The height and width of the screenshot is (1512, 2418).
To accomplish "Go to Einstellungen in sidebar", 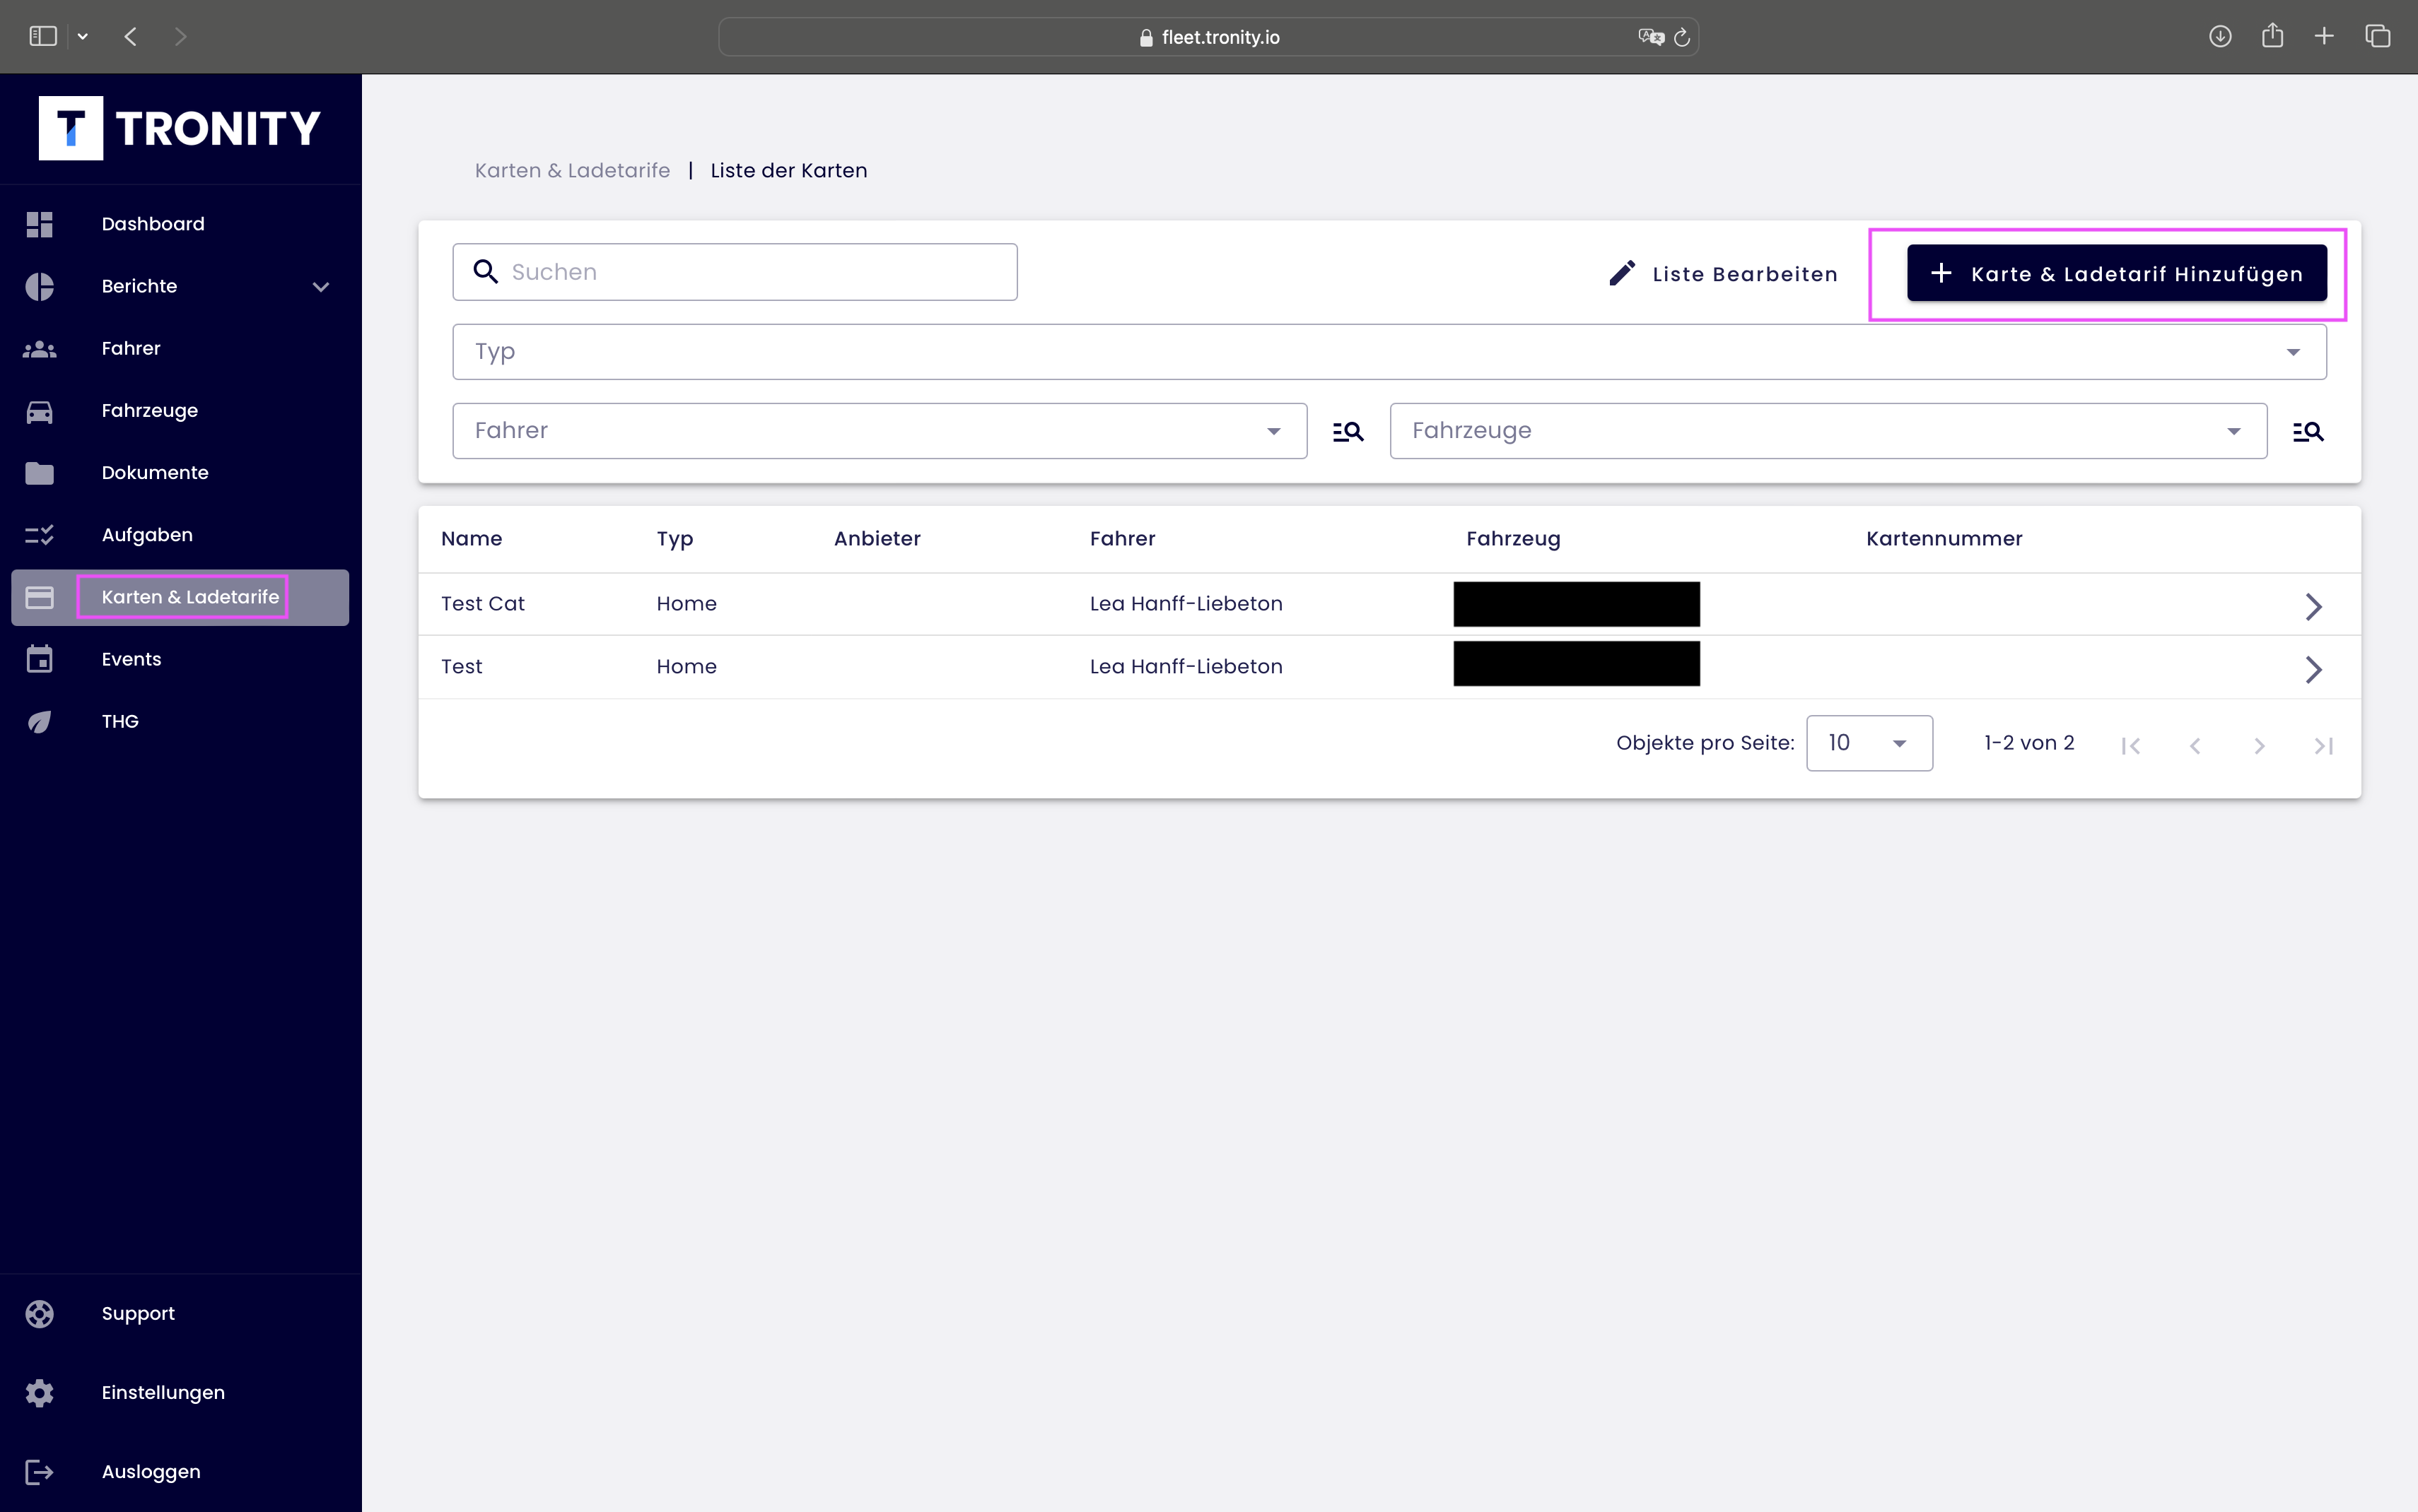I will pos(163,1393).
